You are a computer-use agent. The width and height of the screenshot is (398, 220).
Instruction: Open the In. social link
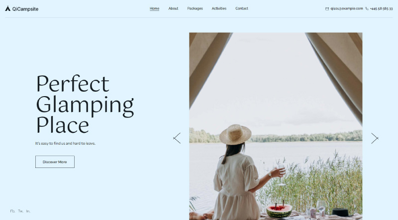click(x=28, y=211)
